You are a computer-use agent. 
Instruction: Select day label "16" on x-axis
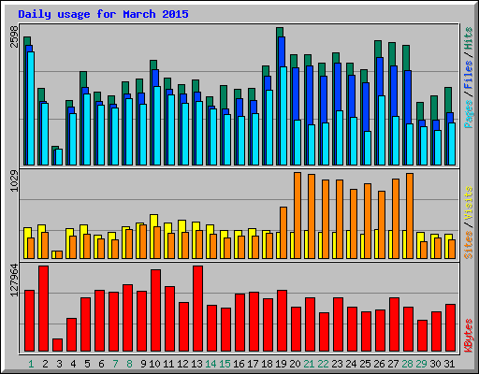[x=239, y=364]
